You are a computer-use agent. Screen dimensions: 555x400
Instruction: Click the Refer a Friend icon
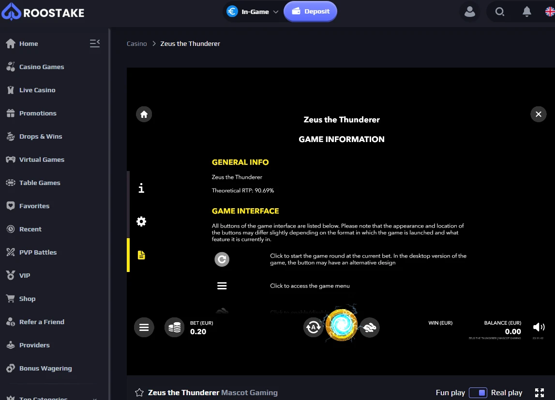11,322
